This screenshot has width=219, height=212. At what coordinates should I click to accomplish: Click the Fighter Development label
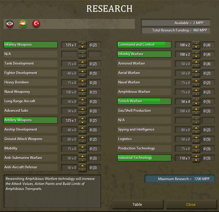(21, 73)
